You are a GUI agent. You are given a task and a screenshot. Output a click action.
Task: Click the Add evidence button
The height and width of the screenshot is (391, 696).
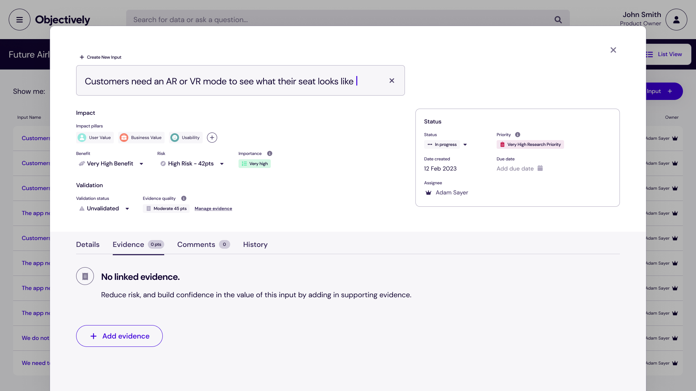tap(119, 336)
